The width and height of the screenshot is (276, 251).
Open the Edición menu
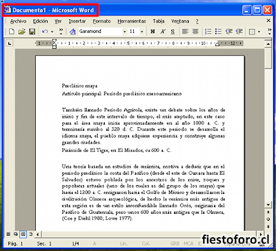(40, 21)
